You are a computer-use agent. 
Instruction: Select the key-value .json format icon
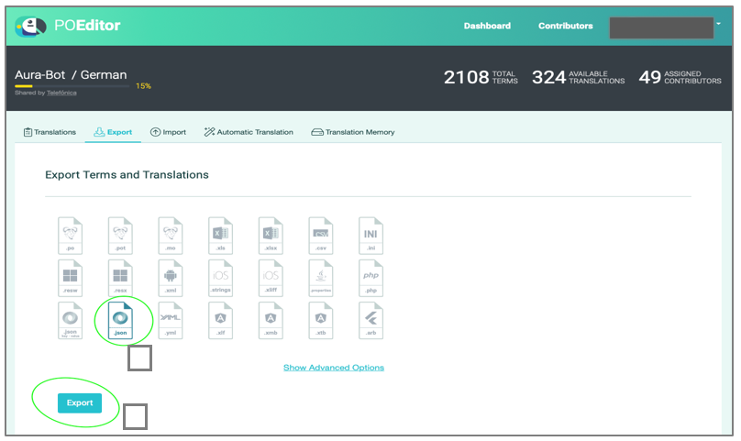[70, 321]
